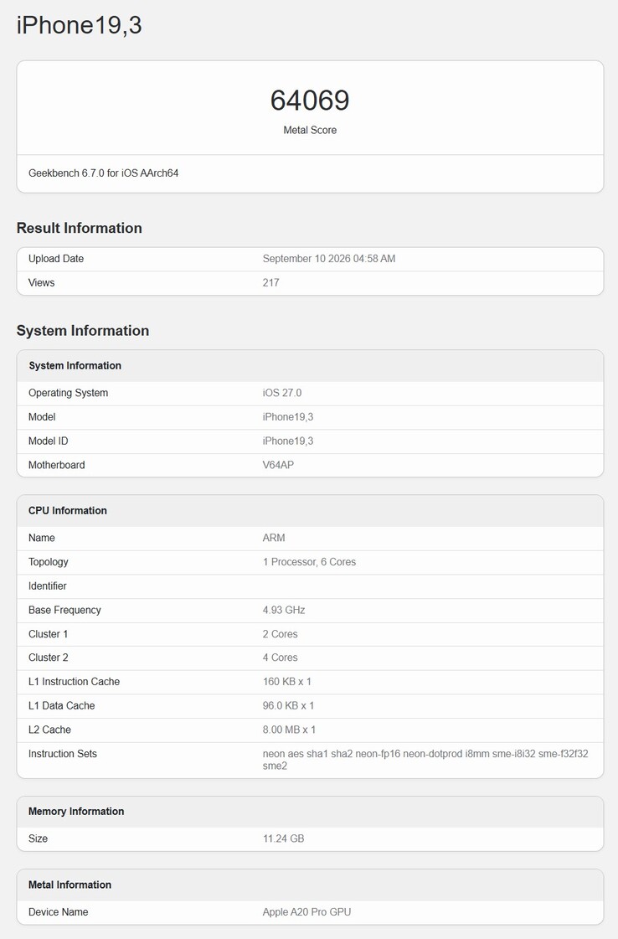
Task: Click the L1 Instruction Cache label
Action: pos(75,682)
